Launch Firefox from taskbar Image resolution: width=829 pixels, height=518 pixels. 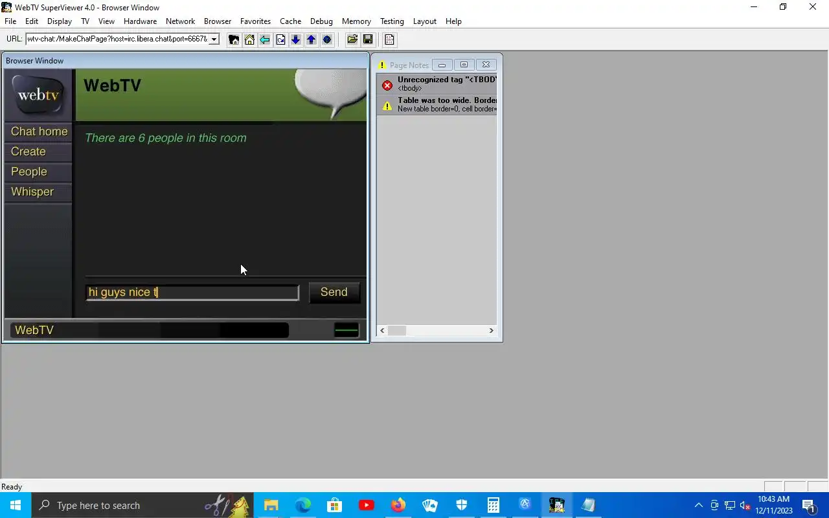(398, 505)
